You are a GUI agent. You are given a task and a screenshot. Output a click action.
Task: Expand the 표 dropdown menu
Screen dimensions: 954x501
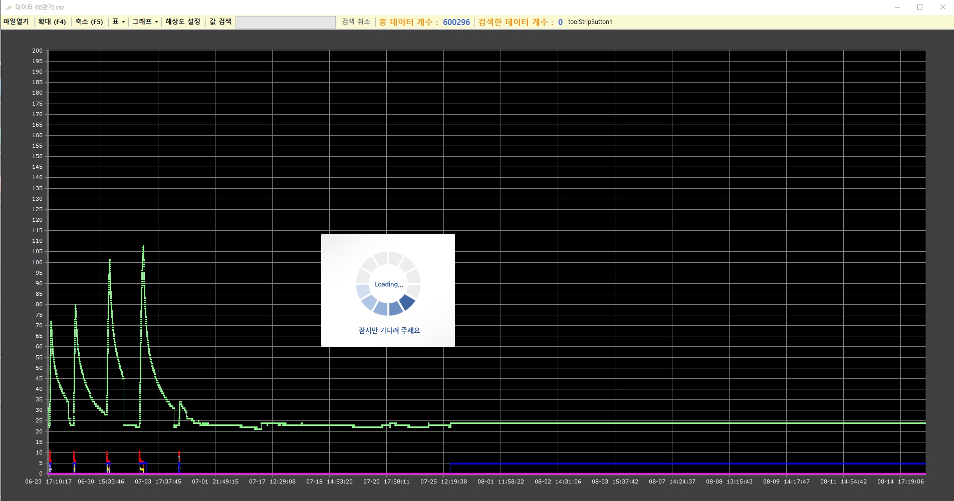(118, 22)
